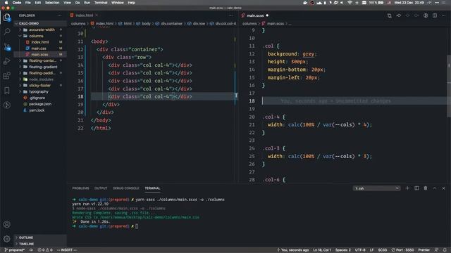
Task: Collapse the CALC-DEMO root section
Action: (29, 23)
